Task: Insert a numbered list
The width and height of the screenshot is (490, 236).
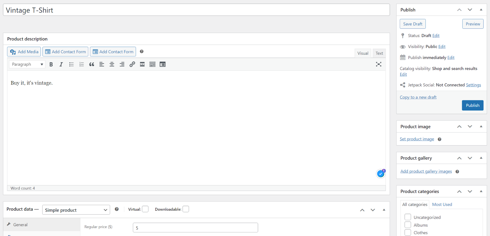Action: [81, 64]
